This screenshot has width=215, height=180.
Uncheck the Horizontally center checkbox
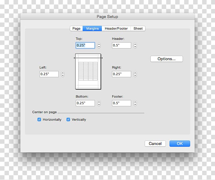point(39,120)
